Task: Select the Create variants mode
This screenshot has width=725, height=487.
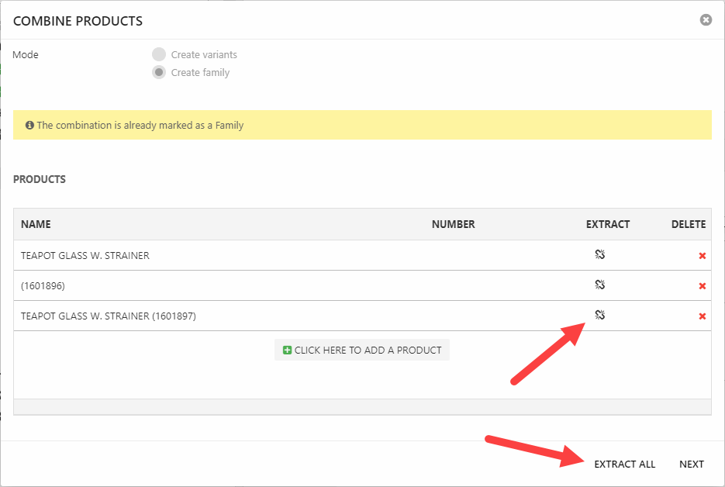Action: click(x=159, y=54)
